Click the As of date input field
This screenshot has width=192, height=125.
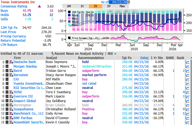pyautogui.click(x=119, y=2)
